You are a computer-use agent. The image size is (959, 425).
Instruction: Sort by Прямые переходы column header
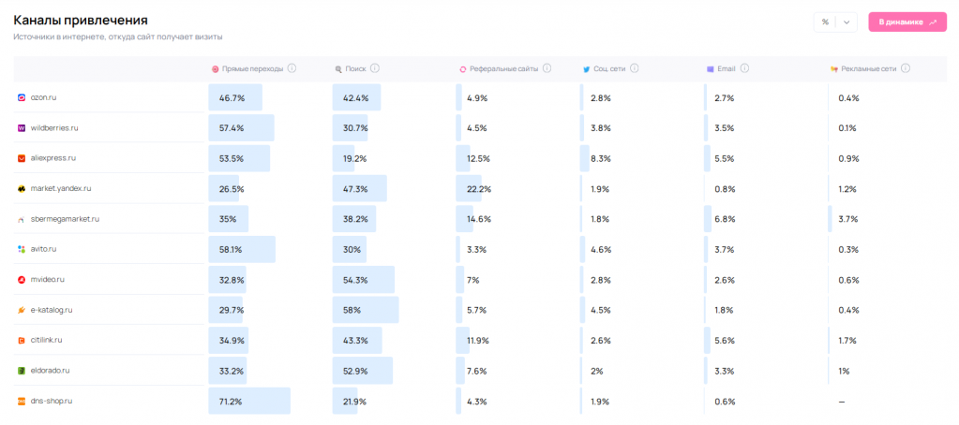coord(251,68)
